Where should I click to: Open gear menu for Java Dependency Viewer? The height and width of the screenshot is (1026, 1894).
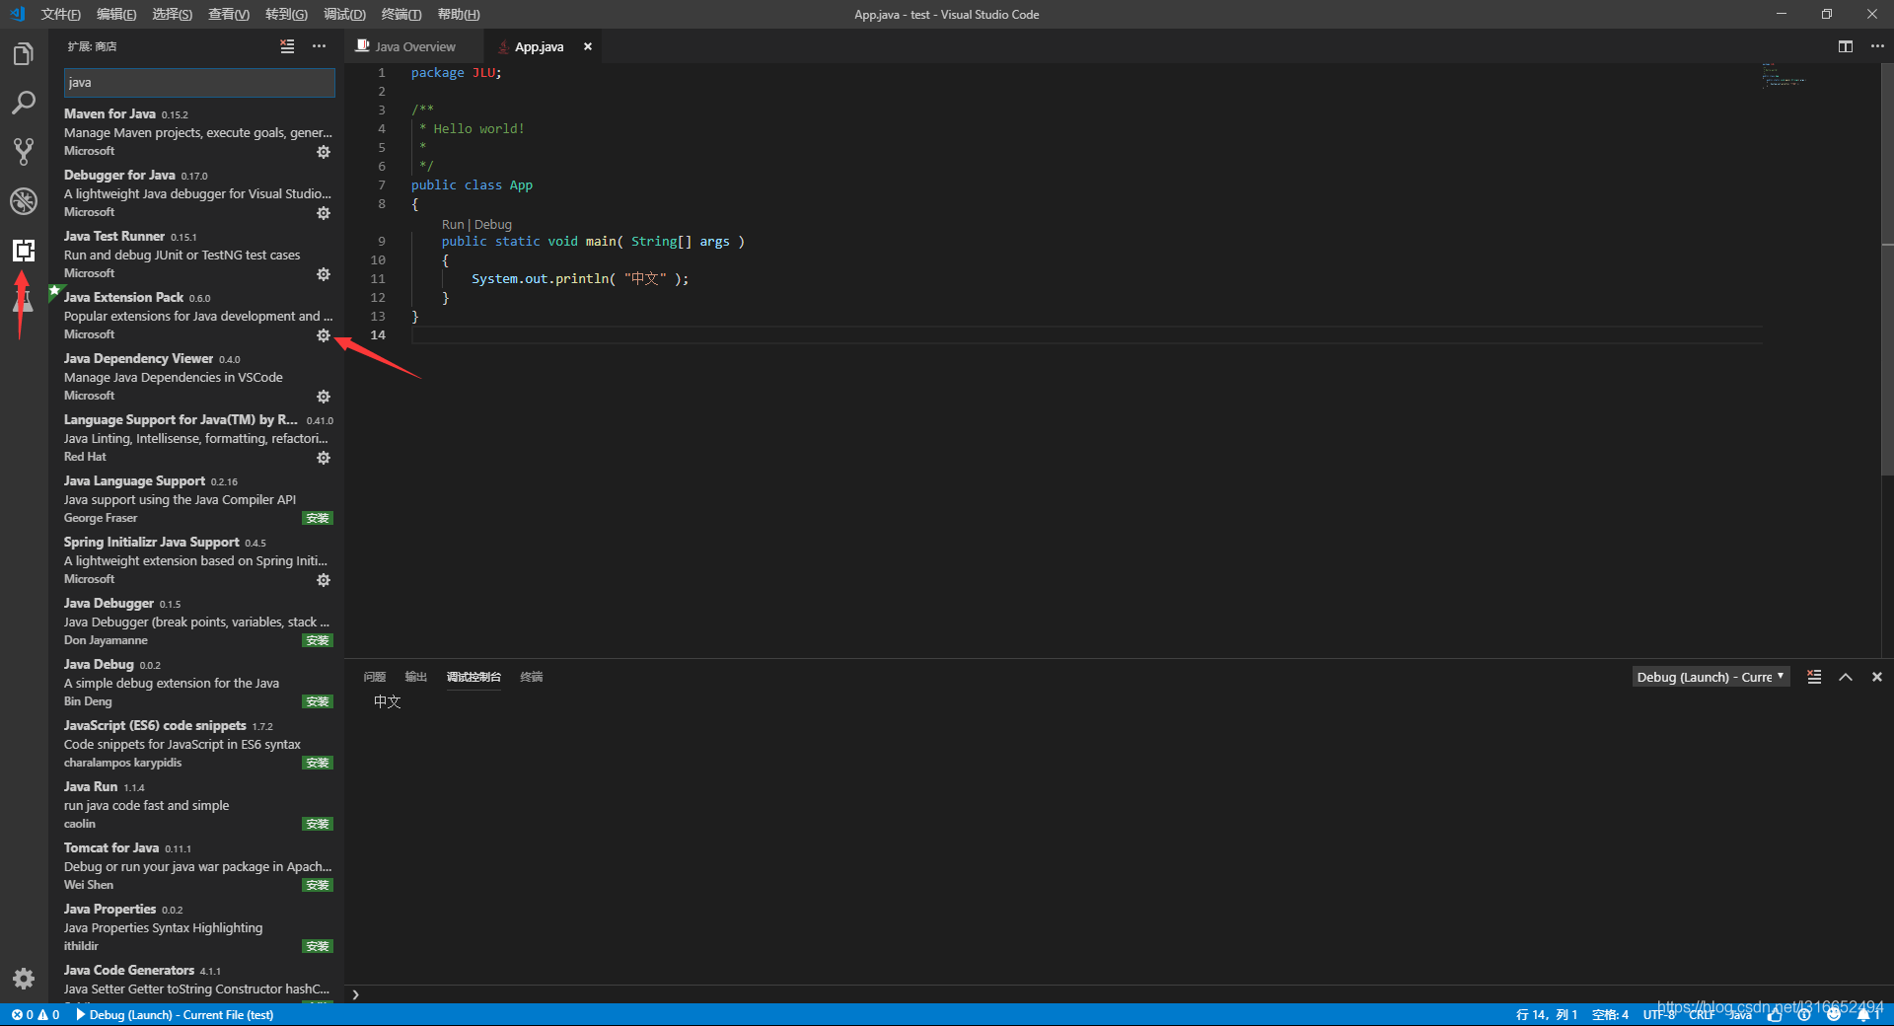(x=324, y=397)
